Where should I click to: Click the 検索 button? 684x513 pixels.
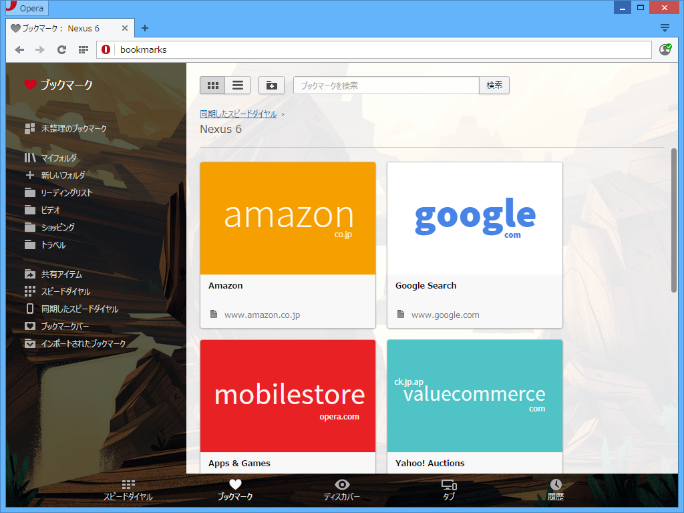[494, 85]
